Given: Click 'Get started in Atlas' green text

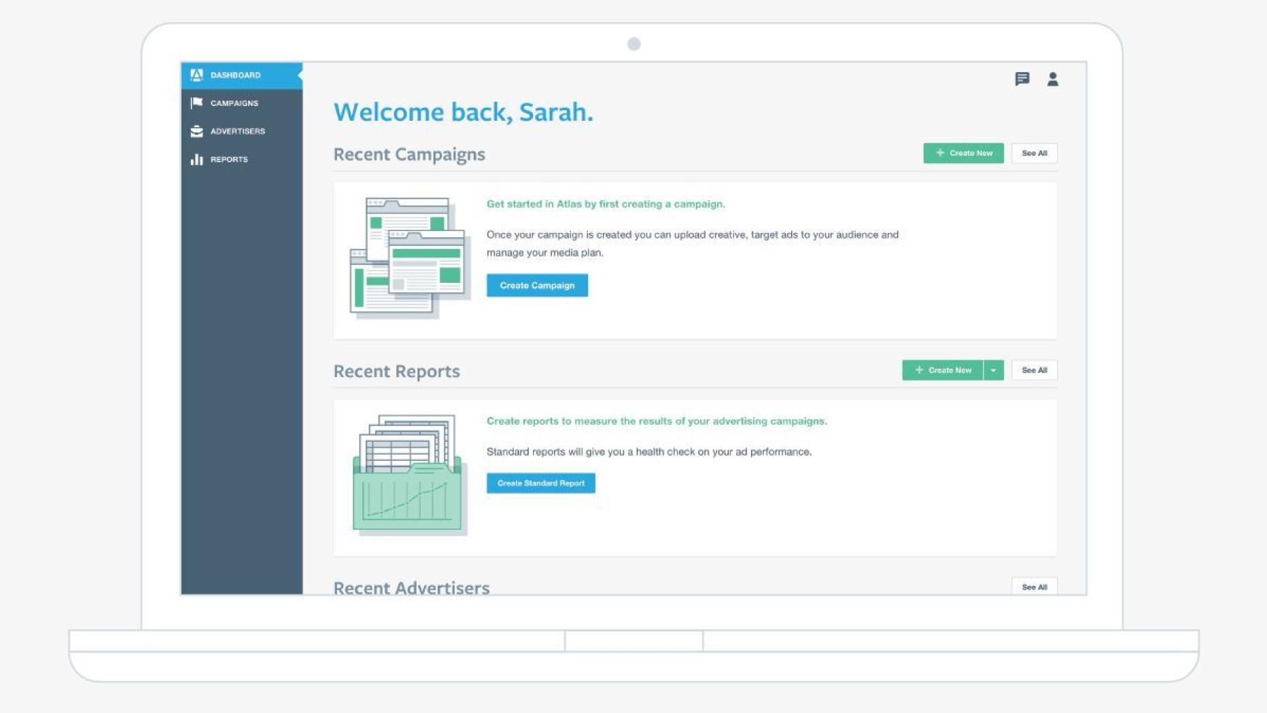Looking at the screenshot, I should [x=606, y=204].
